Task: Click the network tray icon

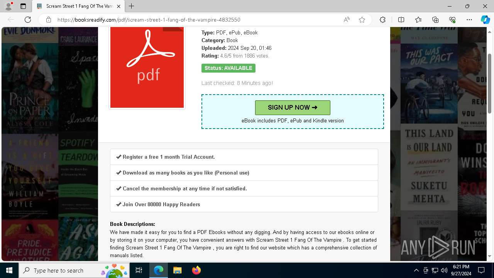Action: click(435, 270)
